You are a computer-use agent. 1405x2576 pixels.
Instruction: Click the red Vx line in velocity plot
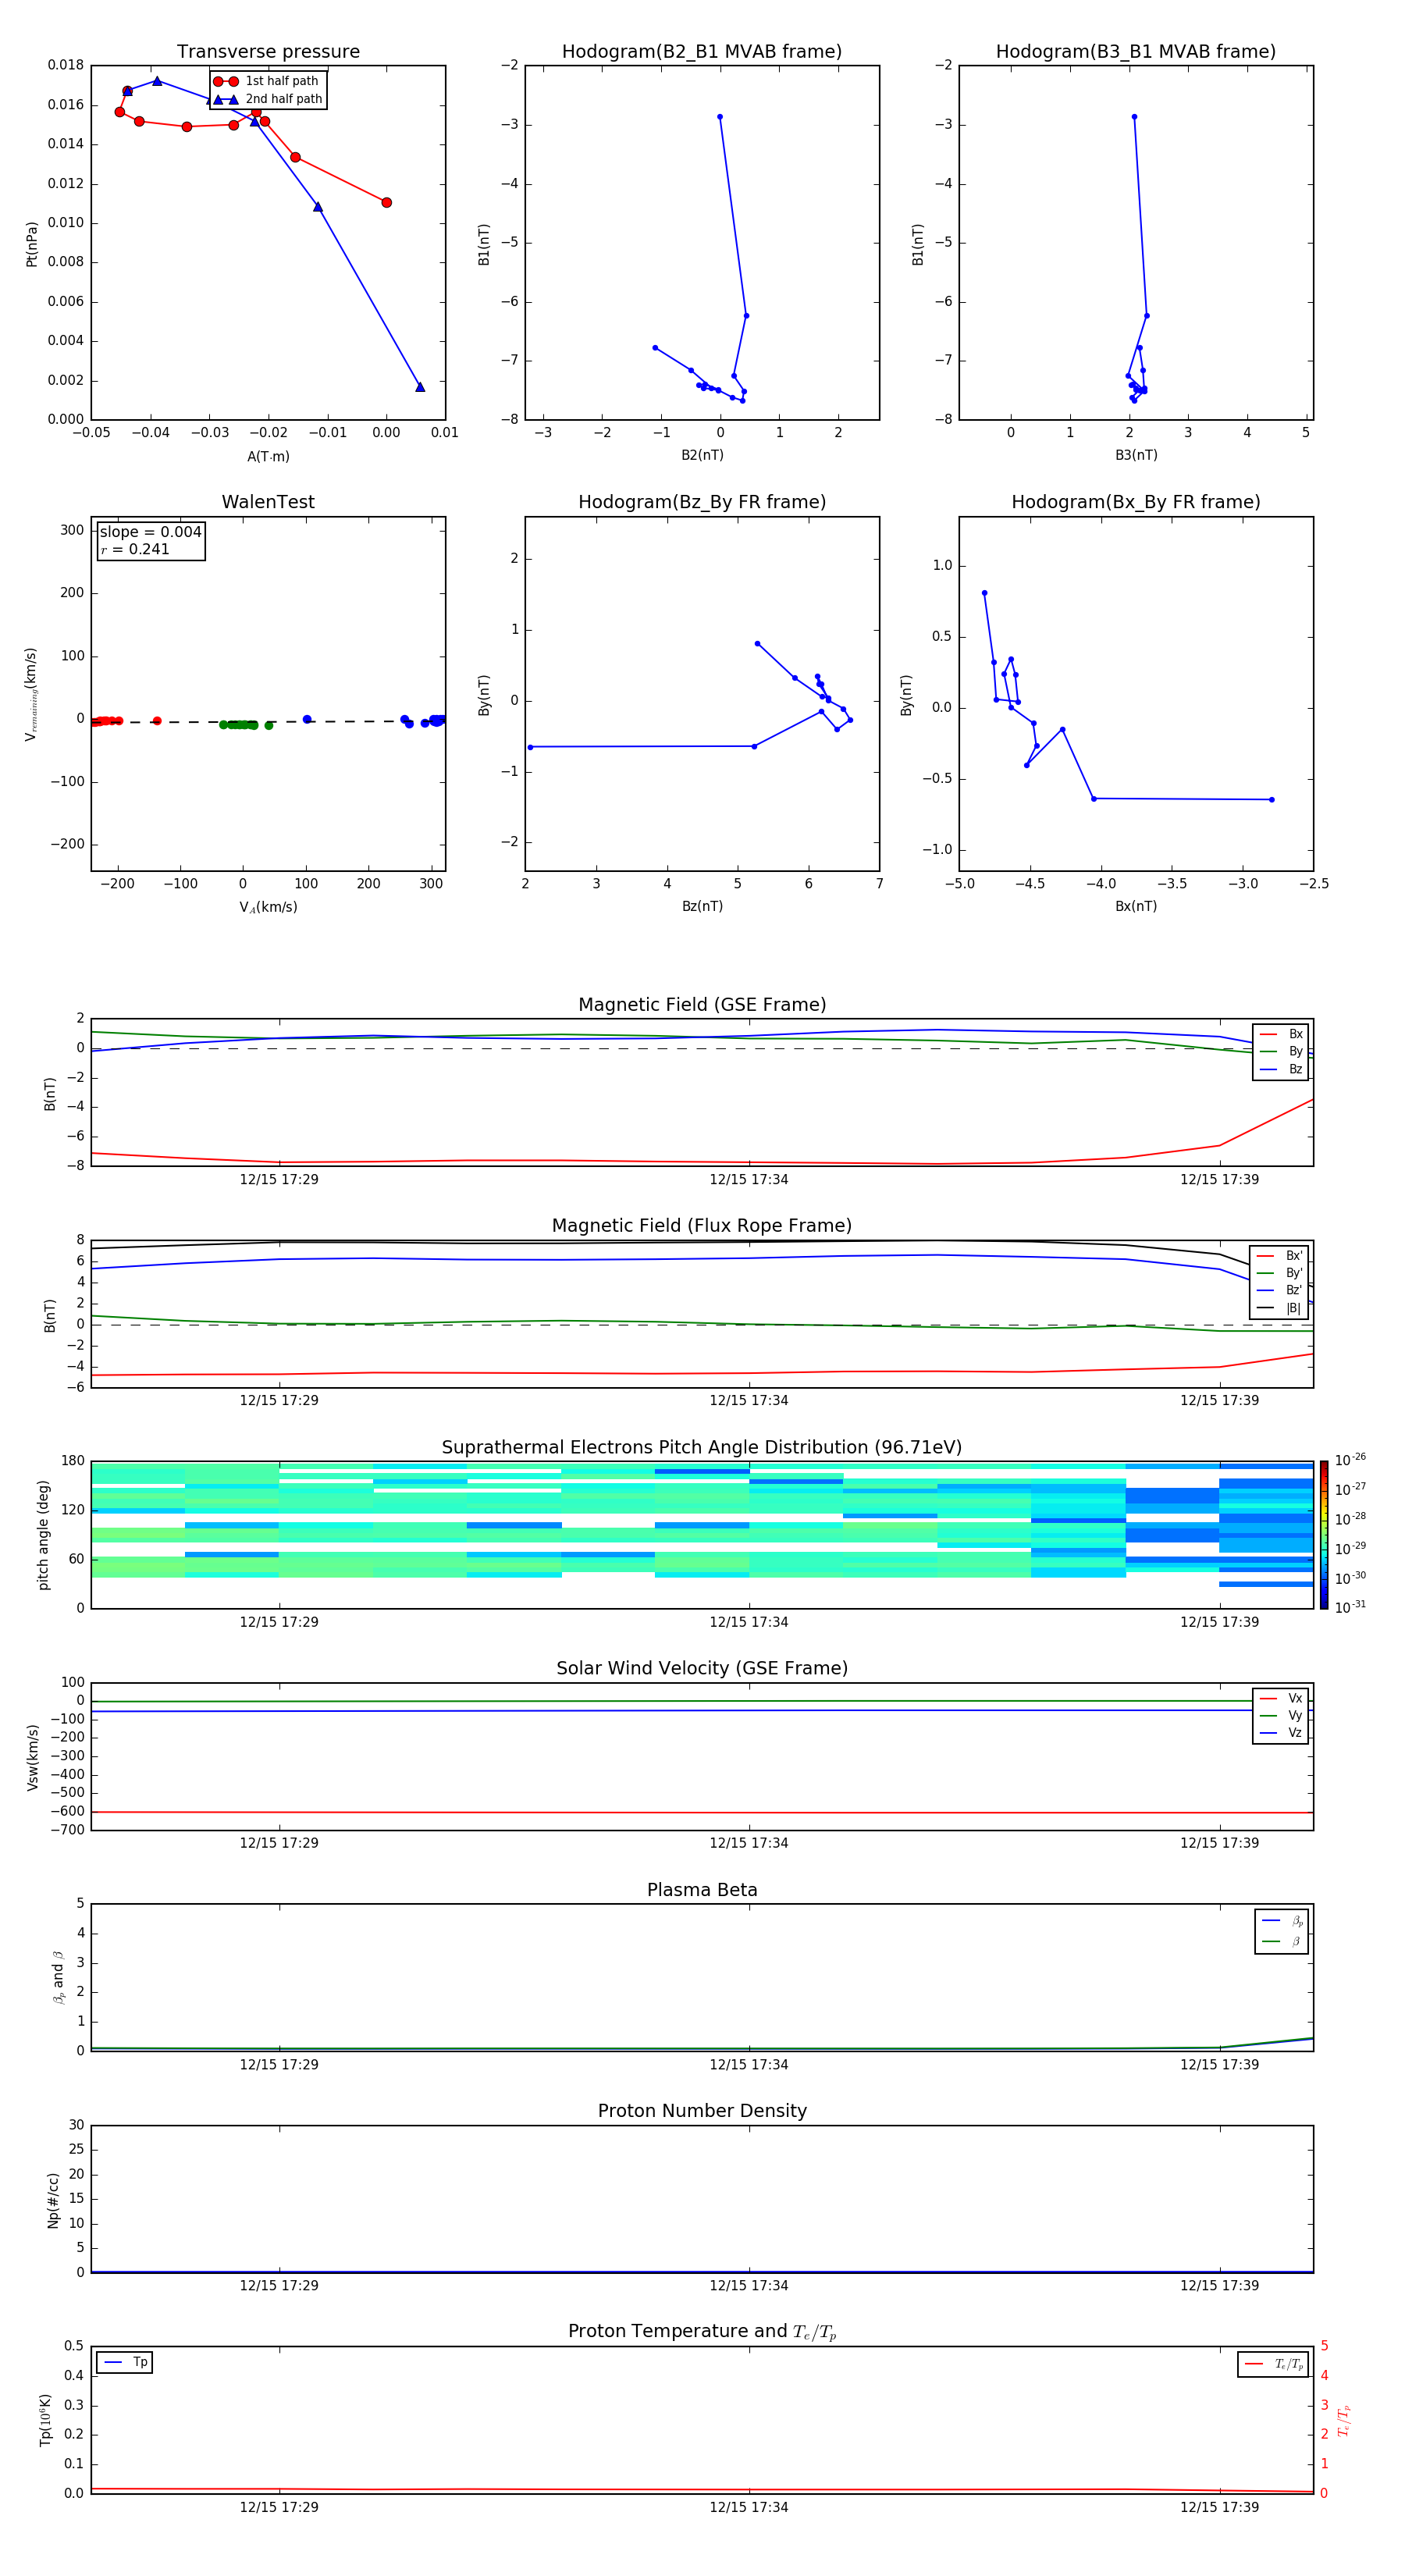point(702,1812)
